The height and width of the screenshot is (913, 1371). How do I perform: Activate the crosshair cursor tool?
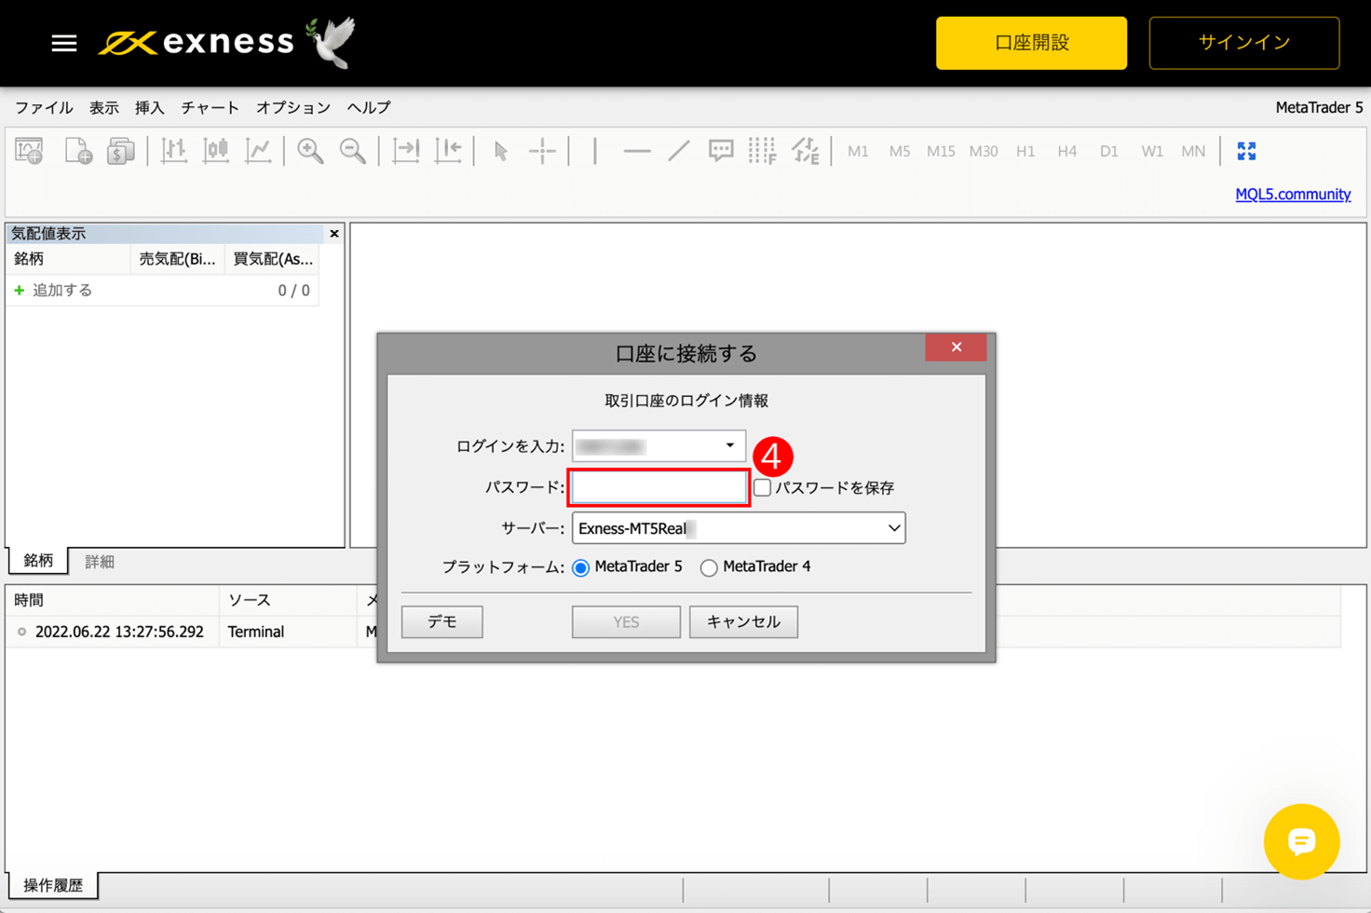[x=544, y=151]
